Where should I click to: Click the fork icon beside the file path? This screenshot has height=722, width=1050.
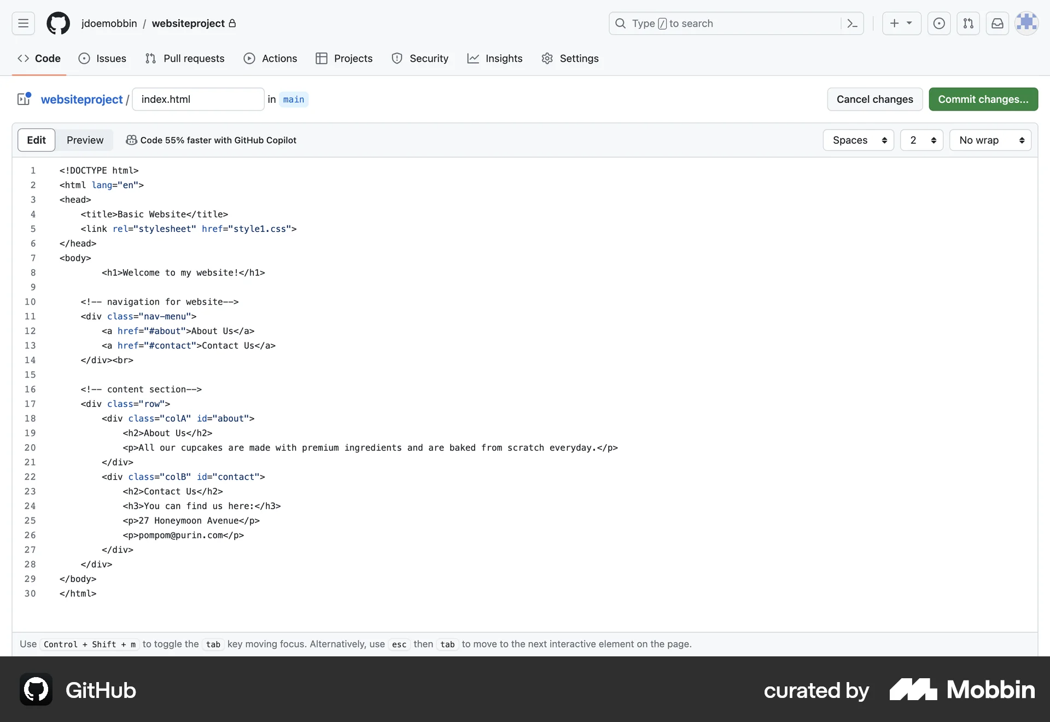click(x=23, y=99)
